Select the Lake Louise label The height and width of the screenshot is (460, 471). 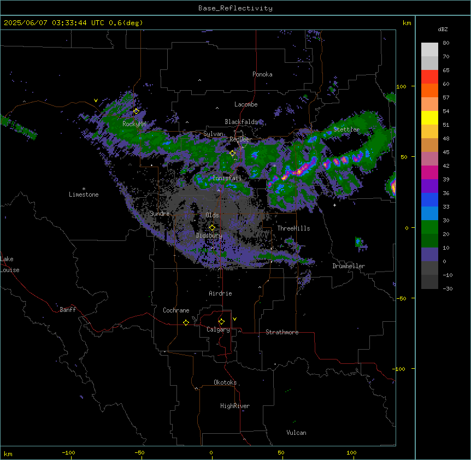click(10, 264)
